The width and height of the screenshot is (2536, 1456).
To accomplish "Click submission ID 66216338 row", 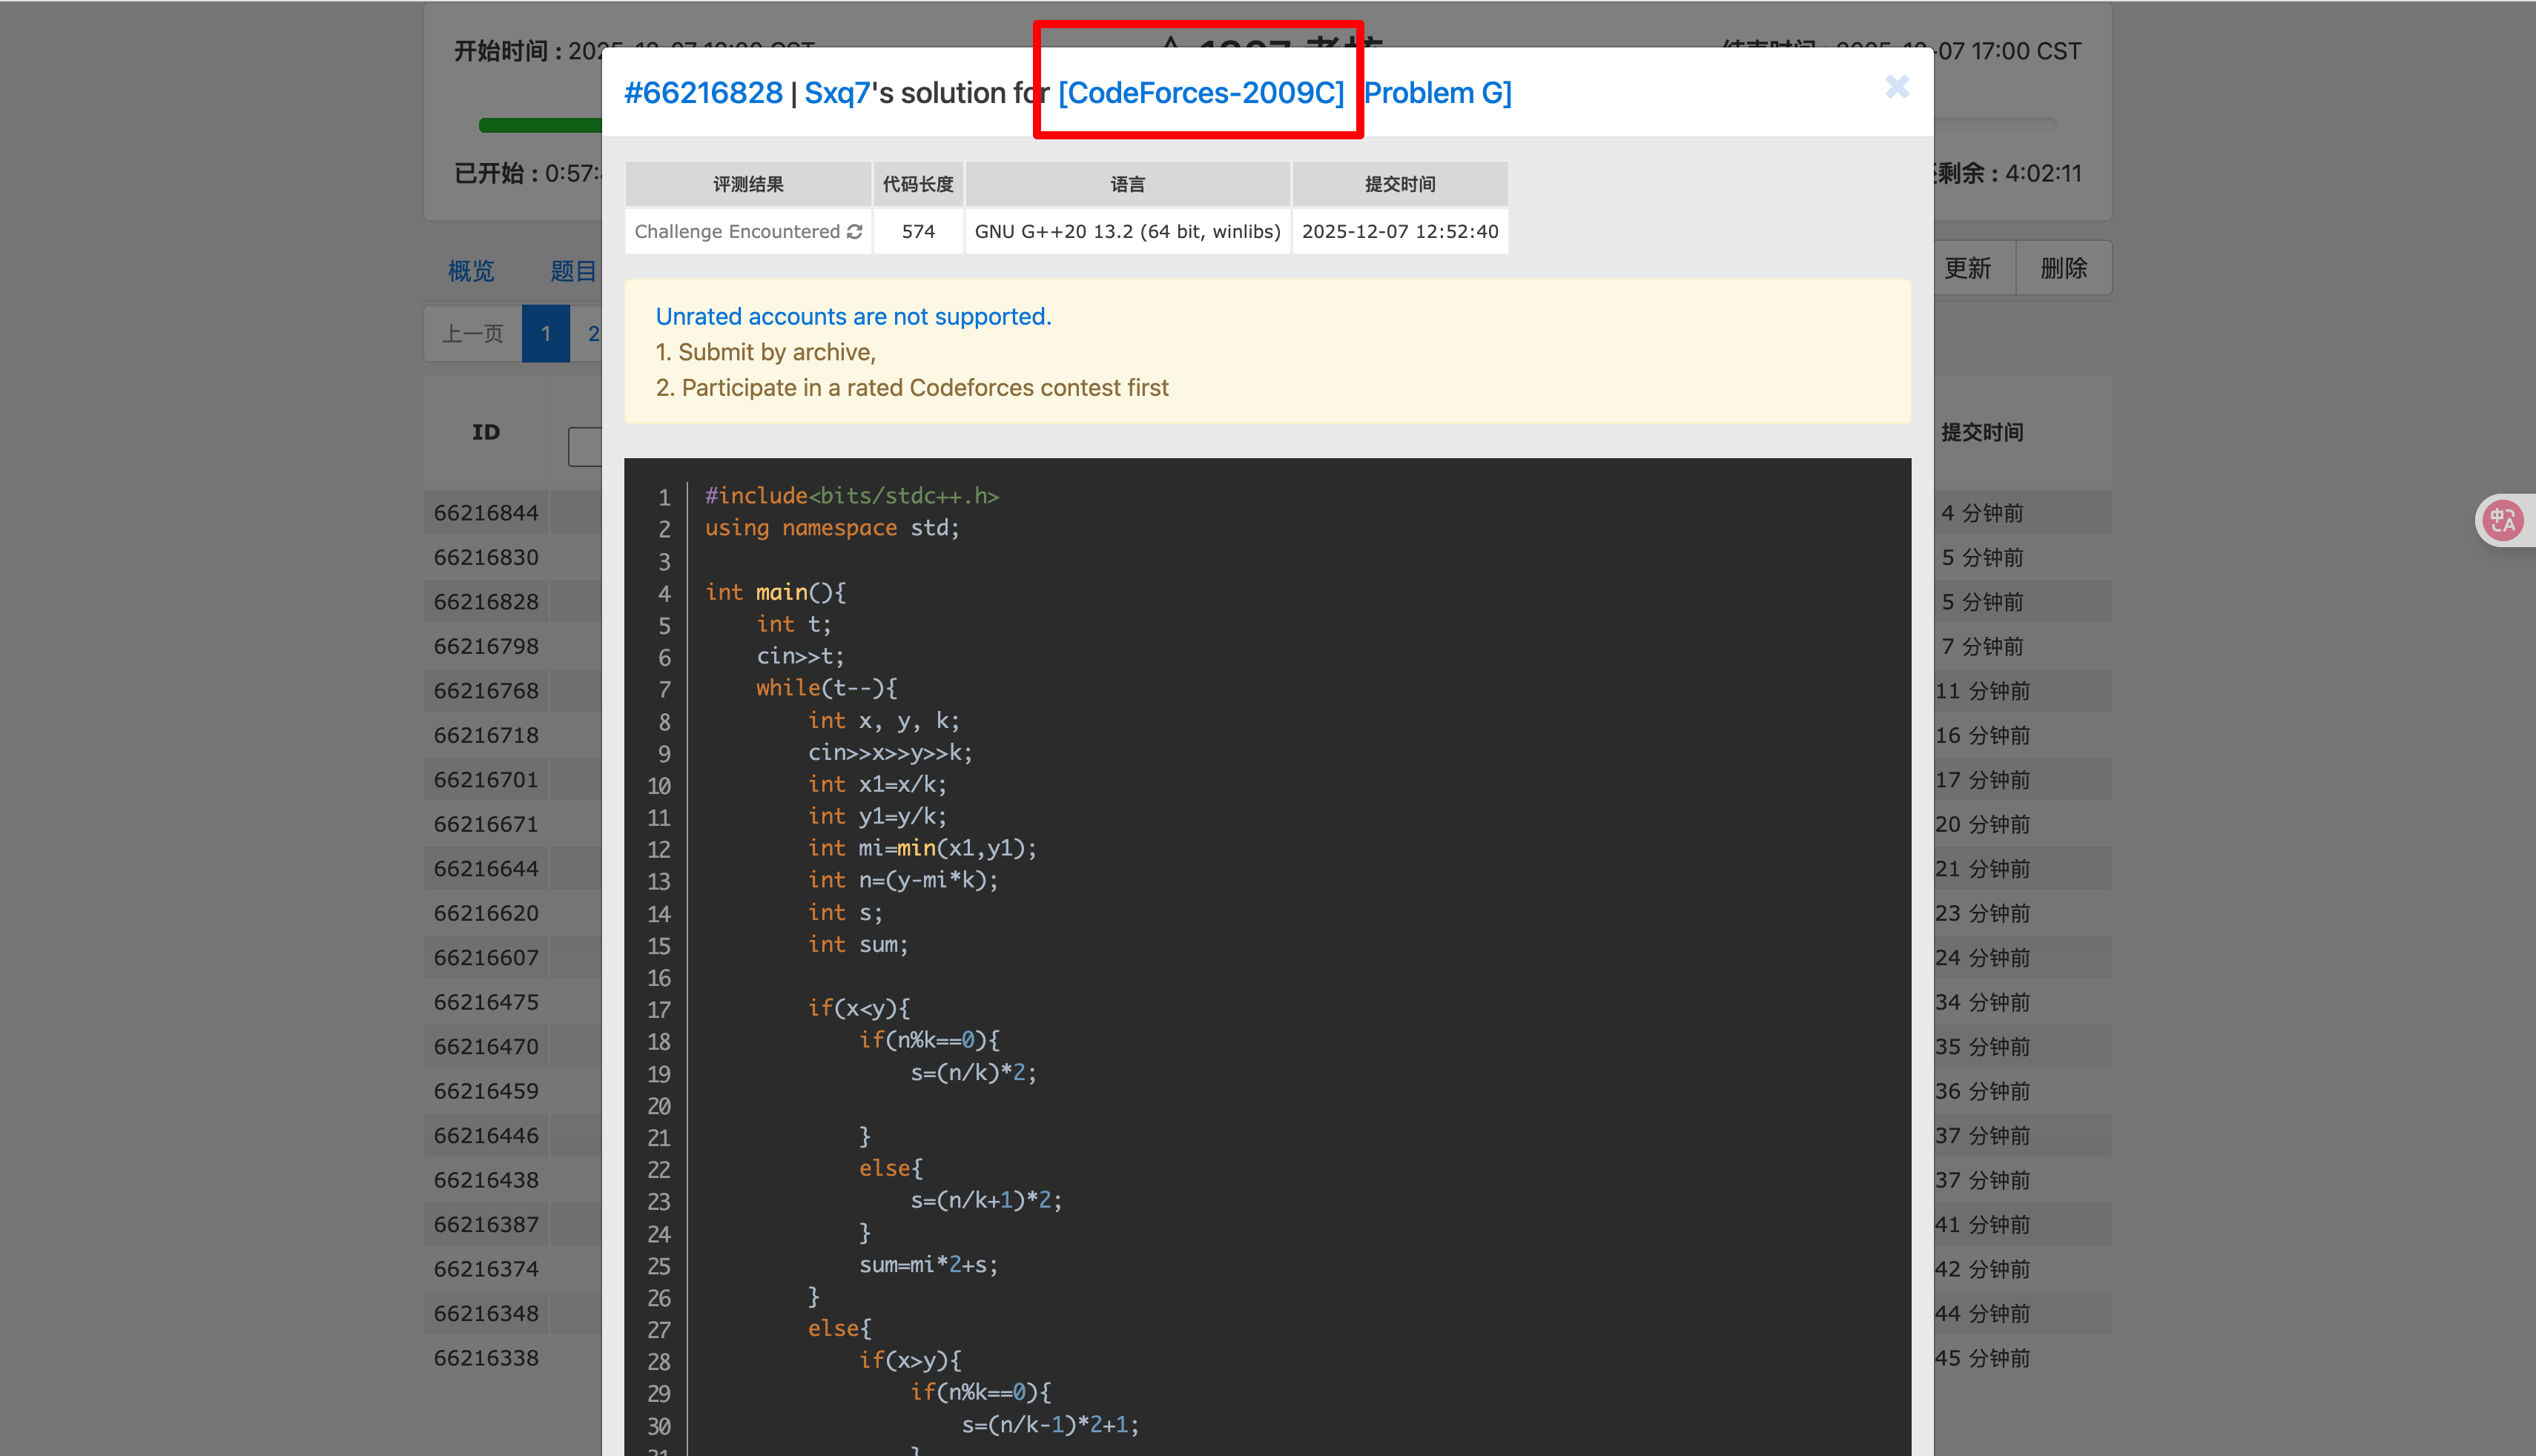I will pyautogui.click(x=486, y=1358).
